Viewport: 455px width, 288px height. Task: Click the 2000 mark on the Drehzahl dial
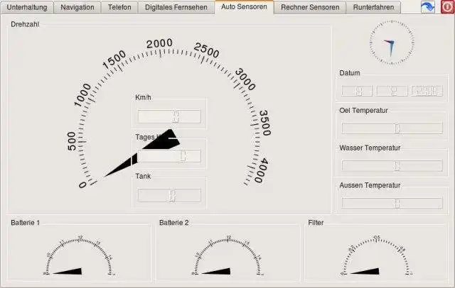tap(159, 44)
